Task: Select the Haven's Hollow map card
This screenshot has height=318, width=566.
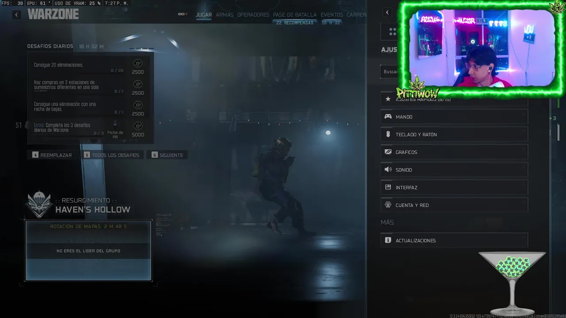Action: click(88, 250)
